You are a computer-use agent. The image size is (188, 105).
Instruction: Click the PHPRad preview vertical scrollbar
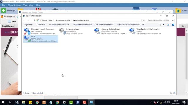tap(187, 56)
